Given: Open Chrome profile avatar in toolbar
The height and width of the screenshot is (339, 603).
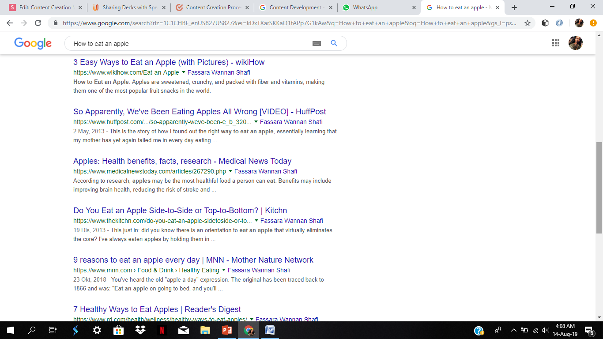Looking at the screenshot, I should click(579, 23).
